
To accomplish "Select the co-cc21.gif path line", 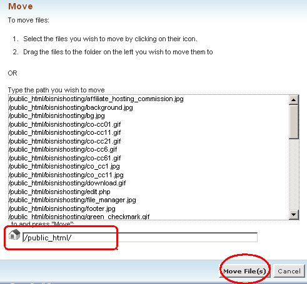I will point(64,141).
